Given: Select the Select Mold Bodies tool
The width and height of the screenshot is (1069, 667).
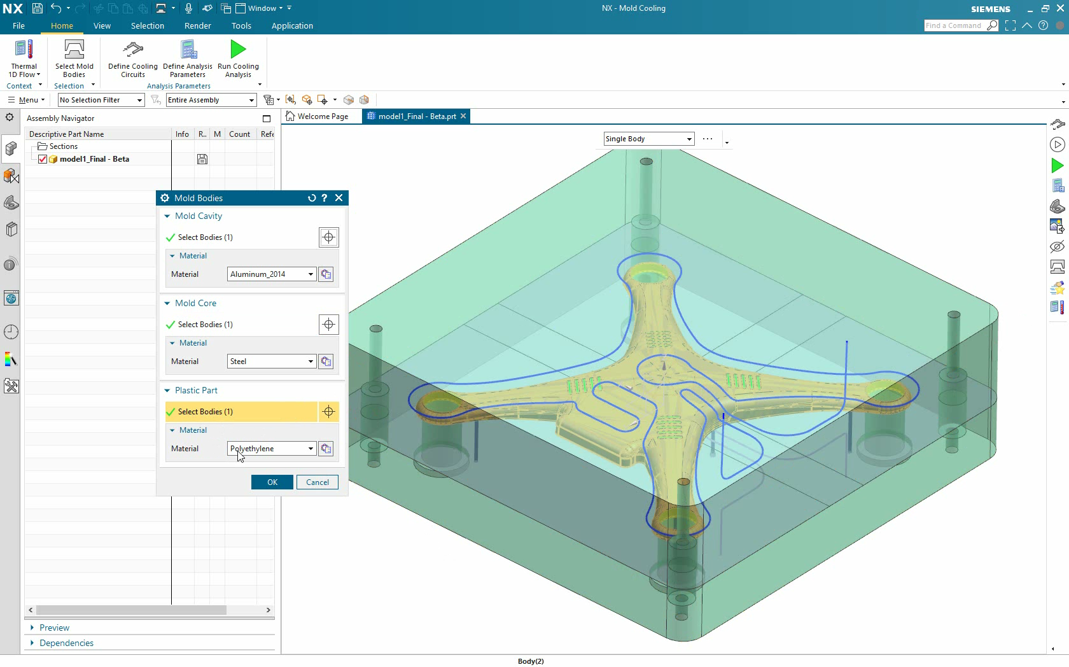Looking at the screenshot, I should click(x=74, y=57).
